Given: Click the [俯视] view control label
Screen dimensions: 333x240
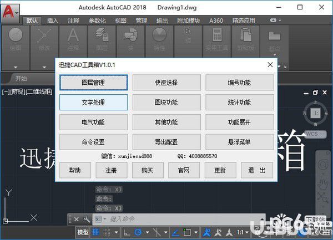Looking at the screenshot, I should [17, 92].
